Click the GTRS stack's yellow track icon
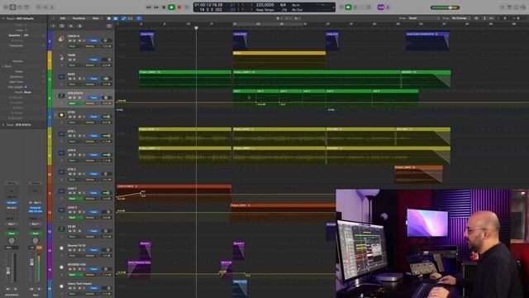 pyautogui.click(x=61, y=115)
